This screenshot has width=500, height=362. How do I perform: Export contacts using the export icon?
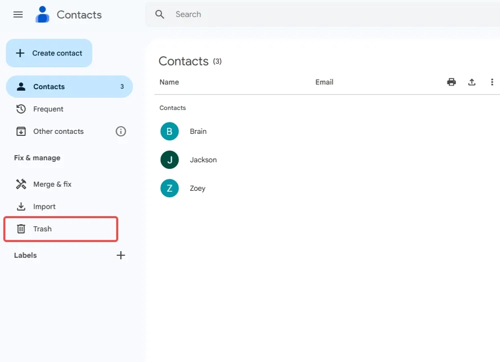tap(471, 82)
